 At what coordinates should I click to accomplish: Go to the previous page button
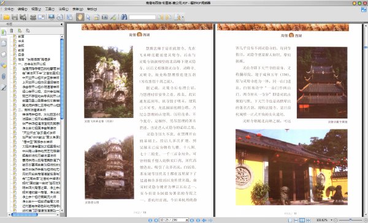point(156,220)
